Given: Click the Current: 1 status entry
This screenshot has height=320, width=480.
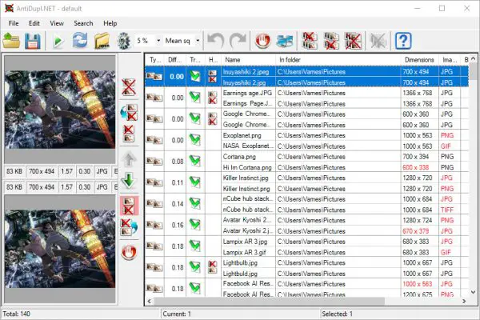Looking at the screenshot, I should [x=177, y=314].
